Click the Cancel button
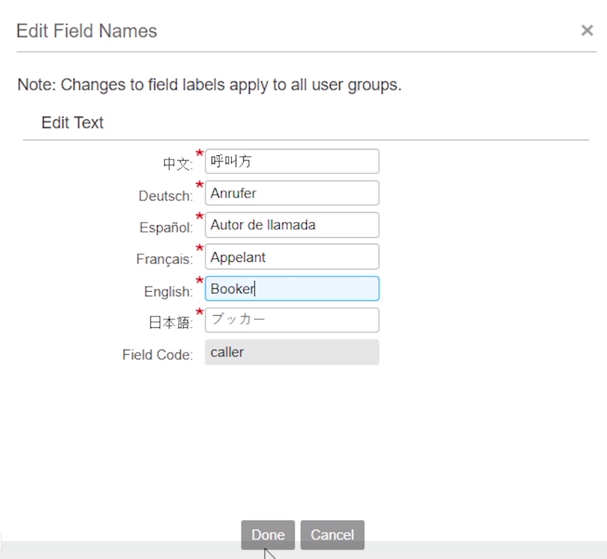 point(332,535)
